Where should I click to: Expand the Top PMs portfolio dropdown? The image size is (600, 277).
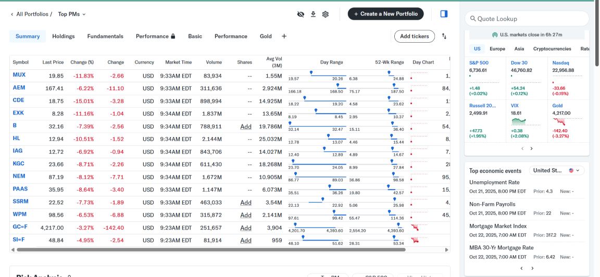[72, 14]
